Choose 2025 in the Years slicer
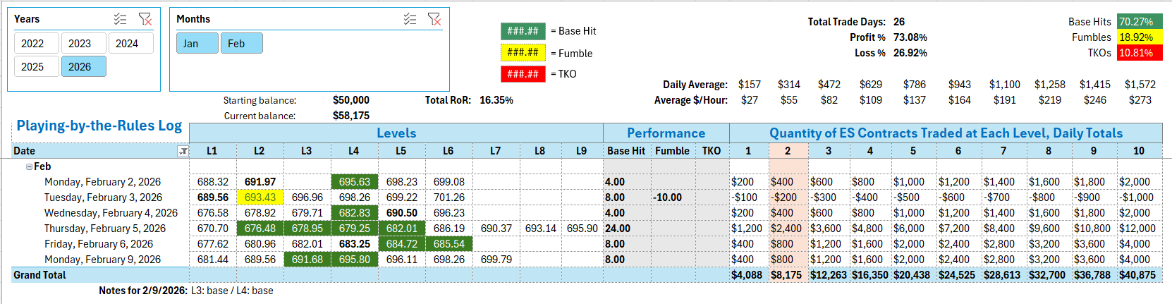The image size is (1172, 304). [x=32, y=67]
